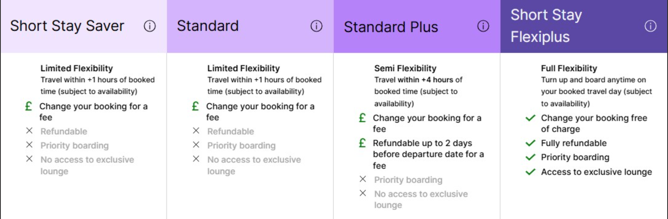The width and height of the screenshot is (668, 219).
Task: Click the pound icon in Short Stay Saver
Action: [x=29, y=107]
